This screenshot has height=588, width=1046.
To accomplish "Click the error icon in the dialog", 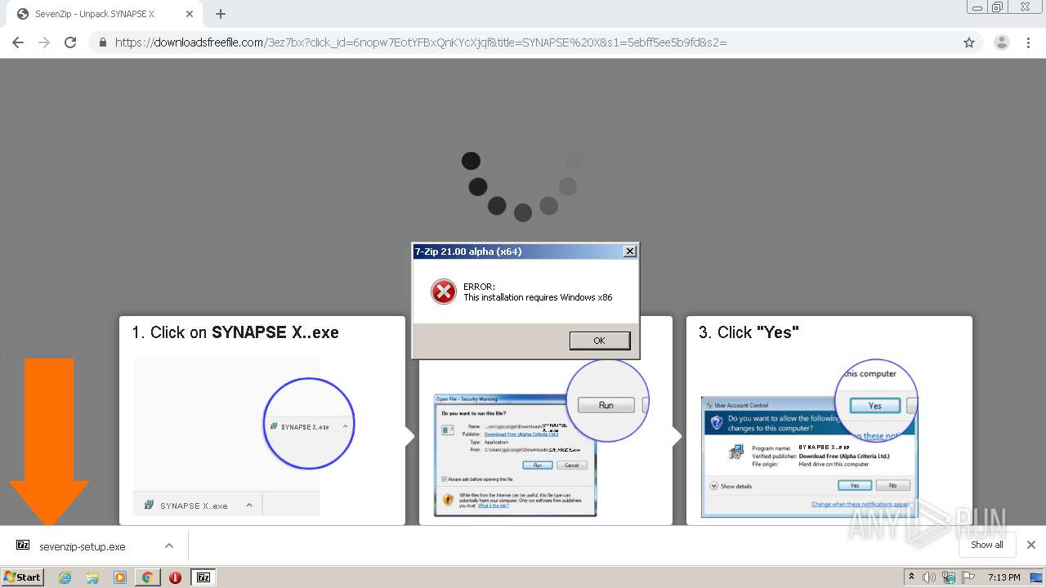I will [x=443, y=292].
